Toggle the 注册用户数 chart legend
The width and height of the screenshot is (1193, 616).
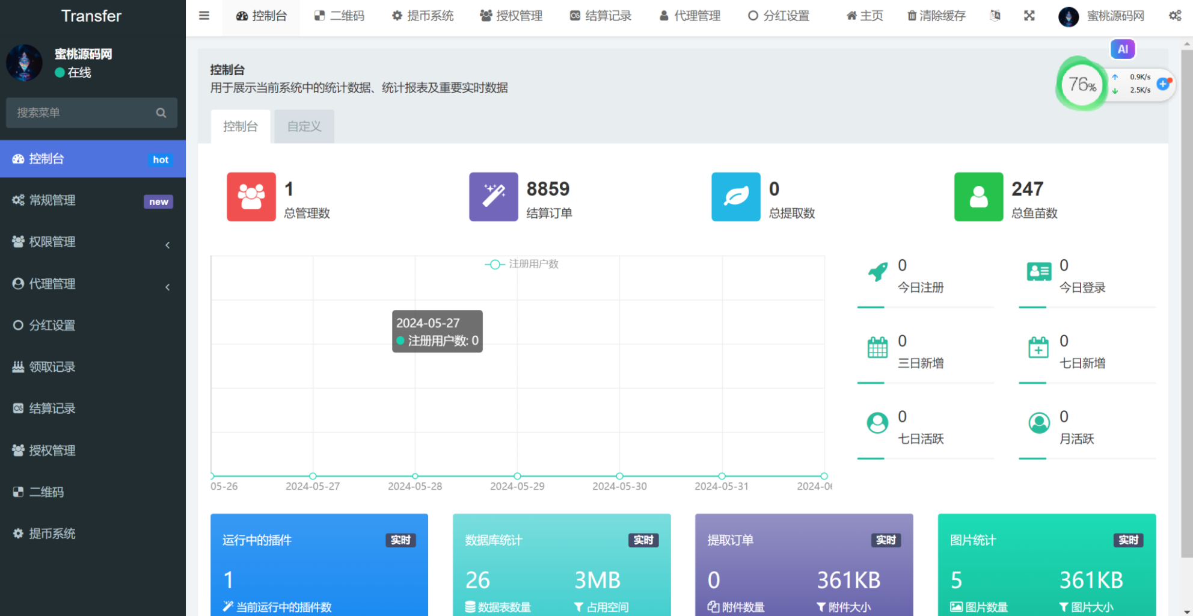tap(522, 264)
